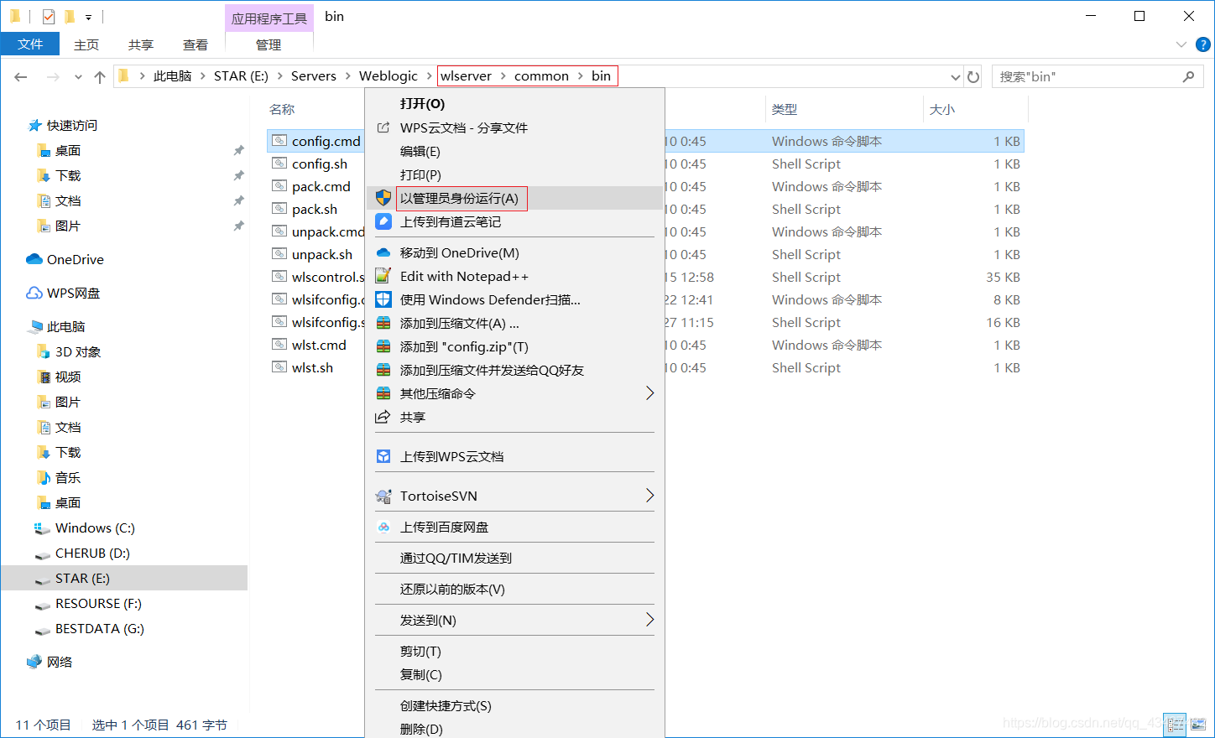This screenshot has width=1215, height=738.
Task: Expand the breadcrumb chevron after Weblogic
Action: pos(429,76)
